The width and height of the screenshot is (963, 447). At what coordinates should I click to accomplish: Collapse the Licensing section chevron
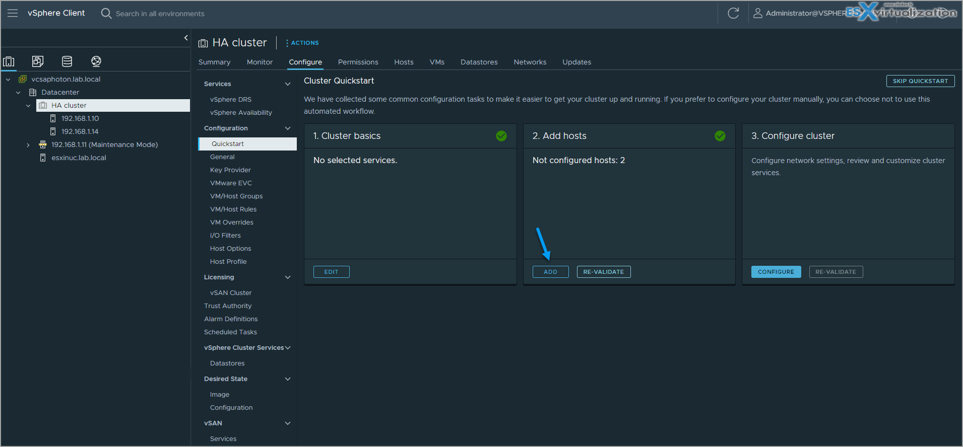tap(288, 277)
